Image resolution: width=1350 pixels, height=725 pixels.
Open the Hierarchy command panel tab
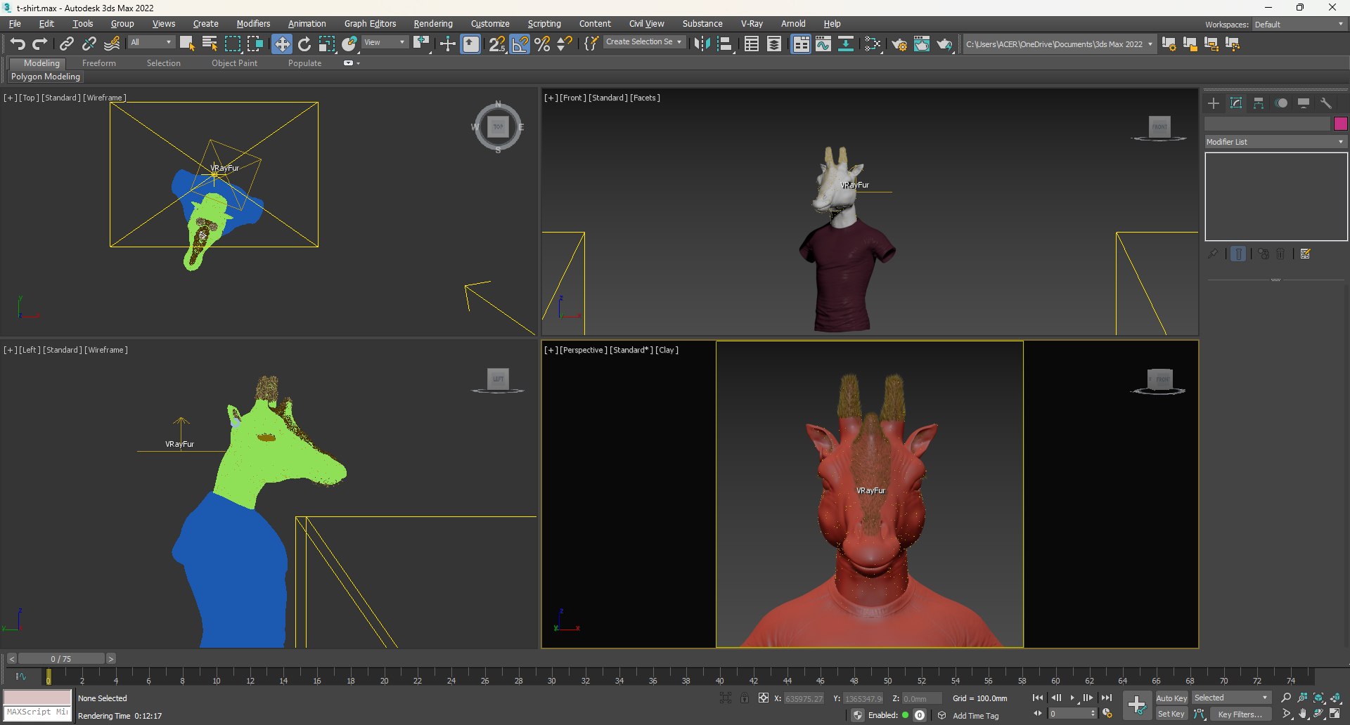pyautogui.click(x=1259, y=103)
